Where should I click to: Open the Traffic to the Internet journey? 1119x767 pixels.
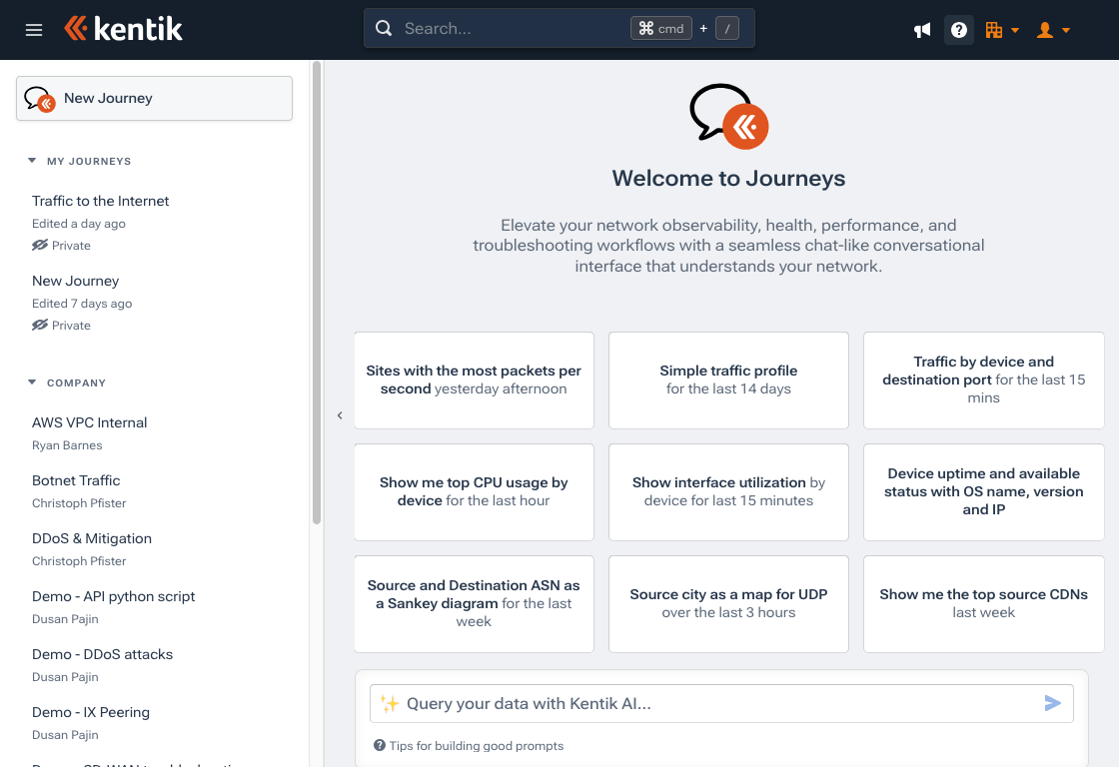coord(100,201)
